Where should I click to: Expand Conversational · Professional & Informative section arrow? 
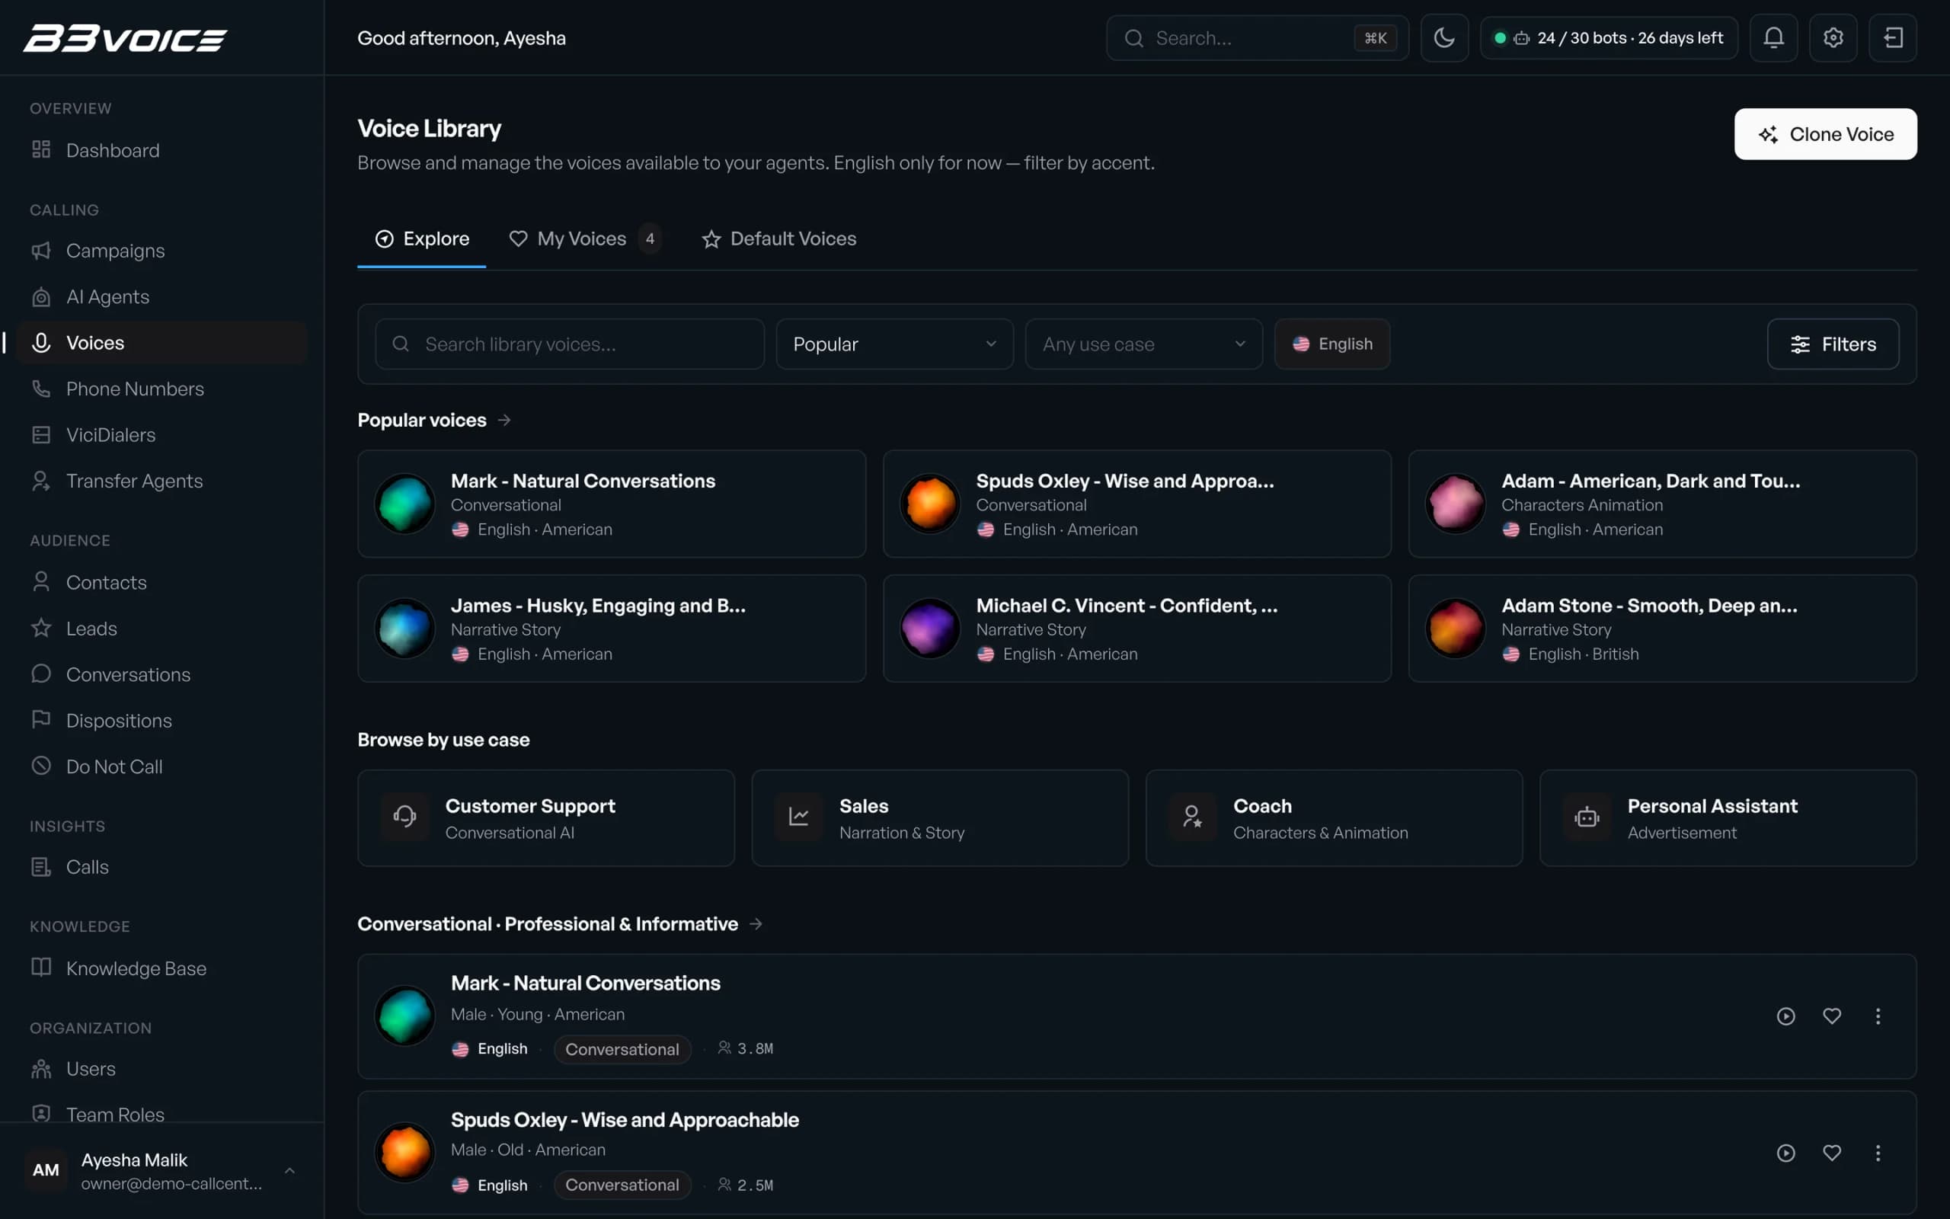(x=756, y=924)
